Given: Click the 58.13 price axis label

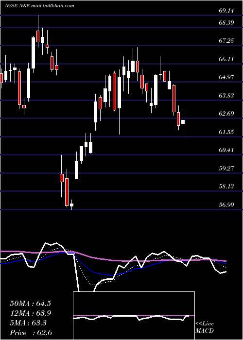Looking at the screenshot, I should pyautogui.click(x=226, y=186).
